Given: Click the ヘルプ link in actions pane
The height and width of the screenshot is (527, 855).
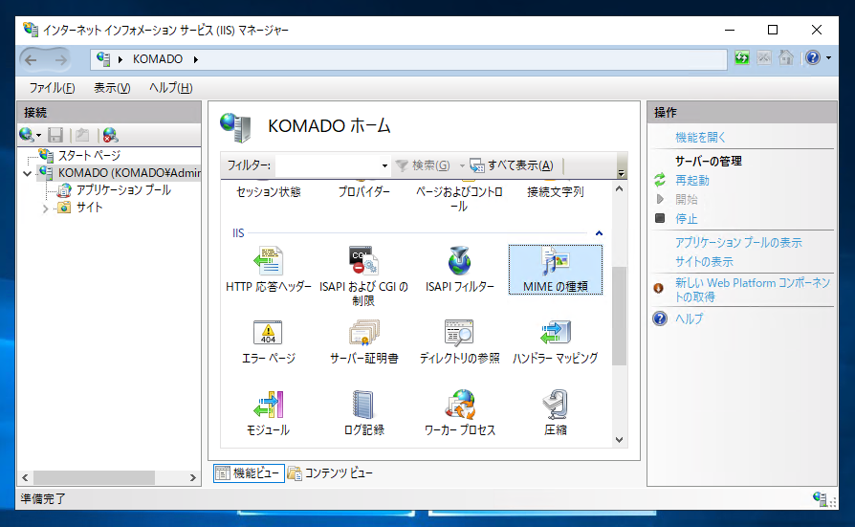Looking at the screenshot, I should click(689, 318).
